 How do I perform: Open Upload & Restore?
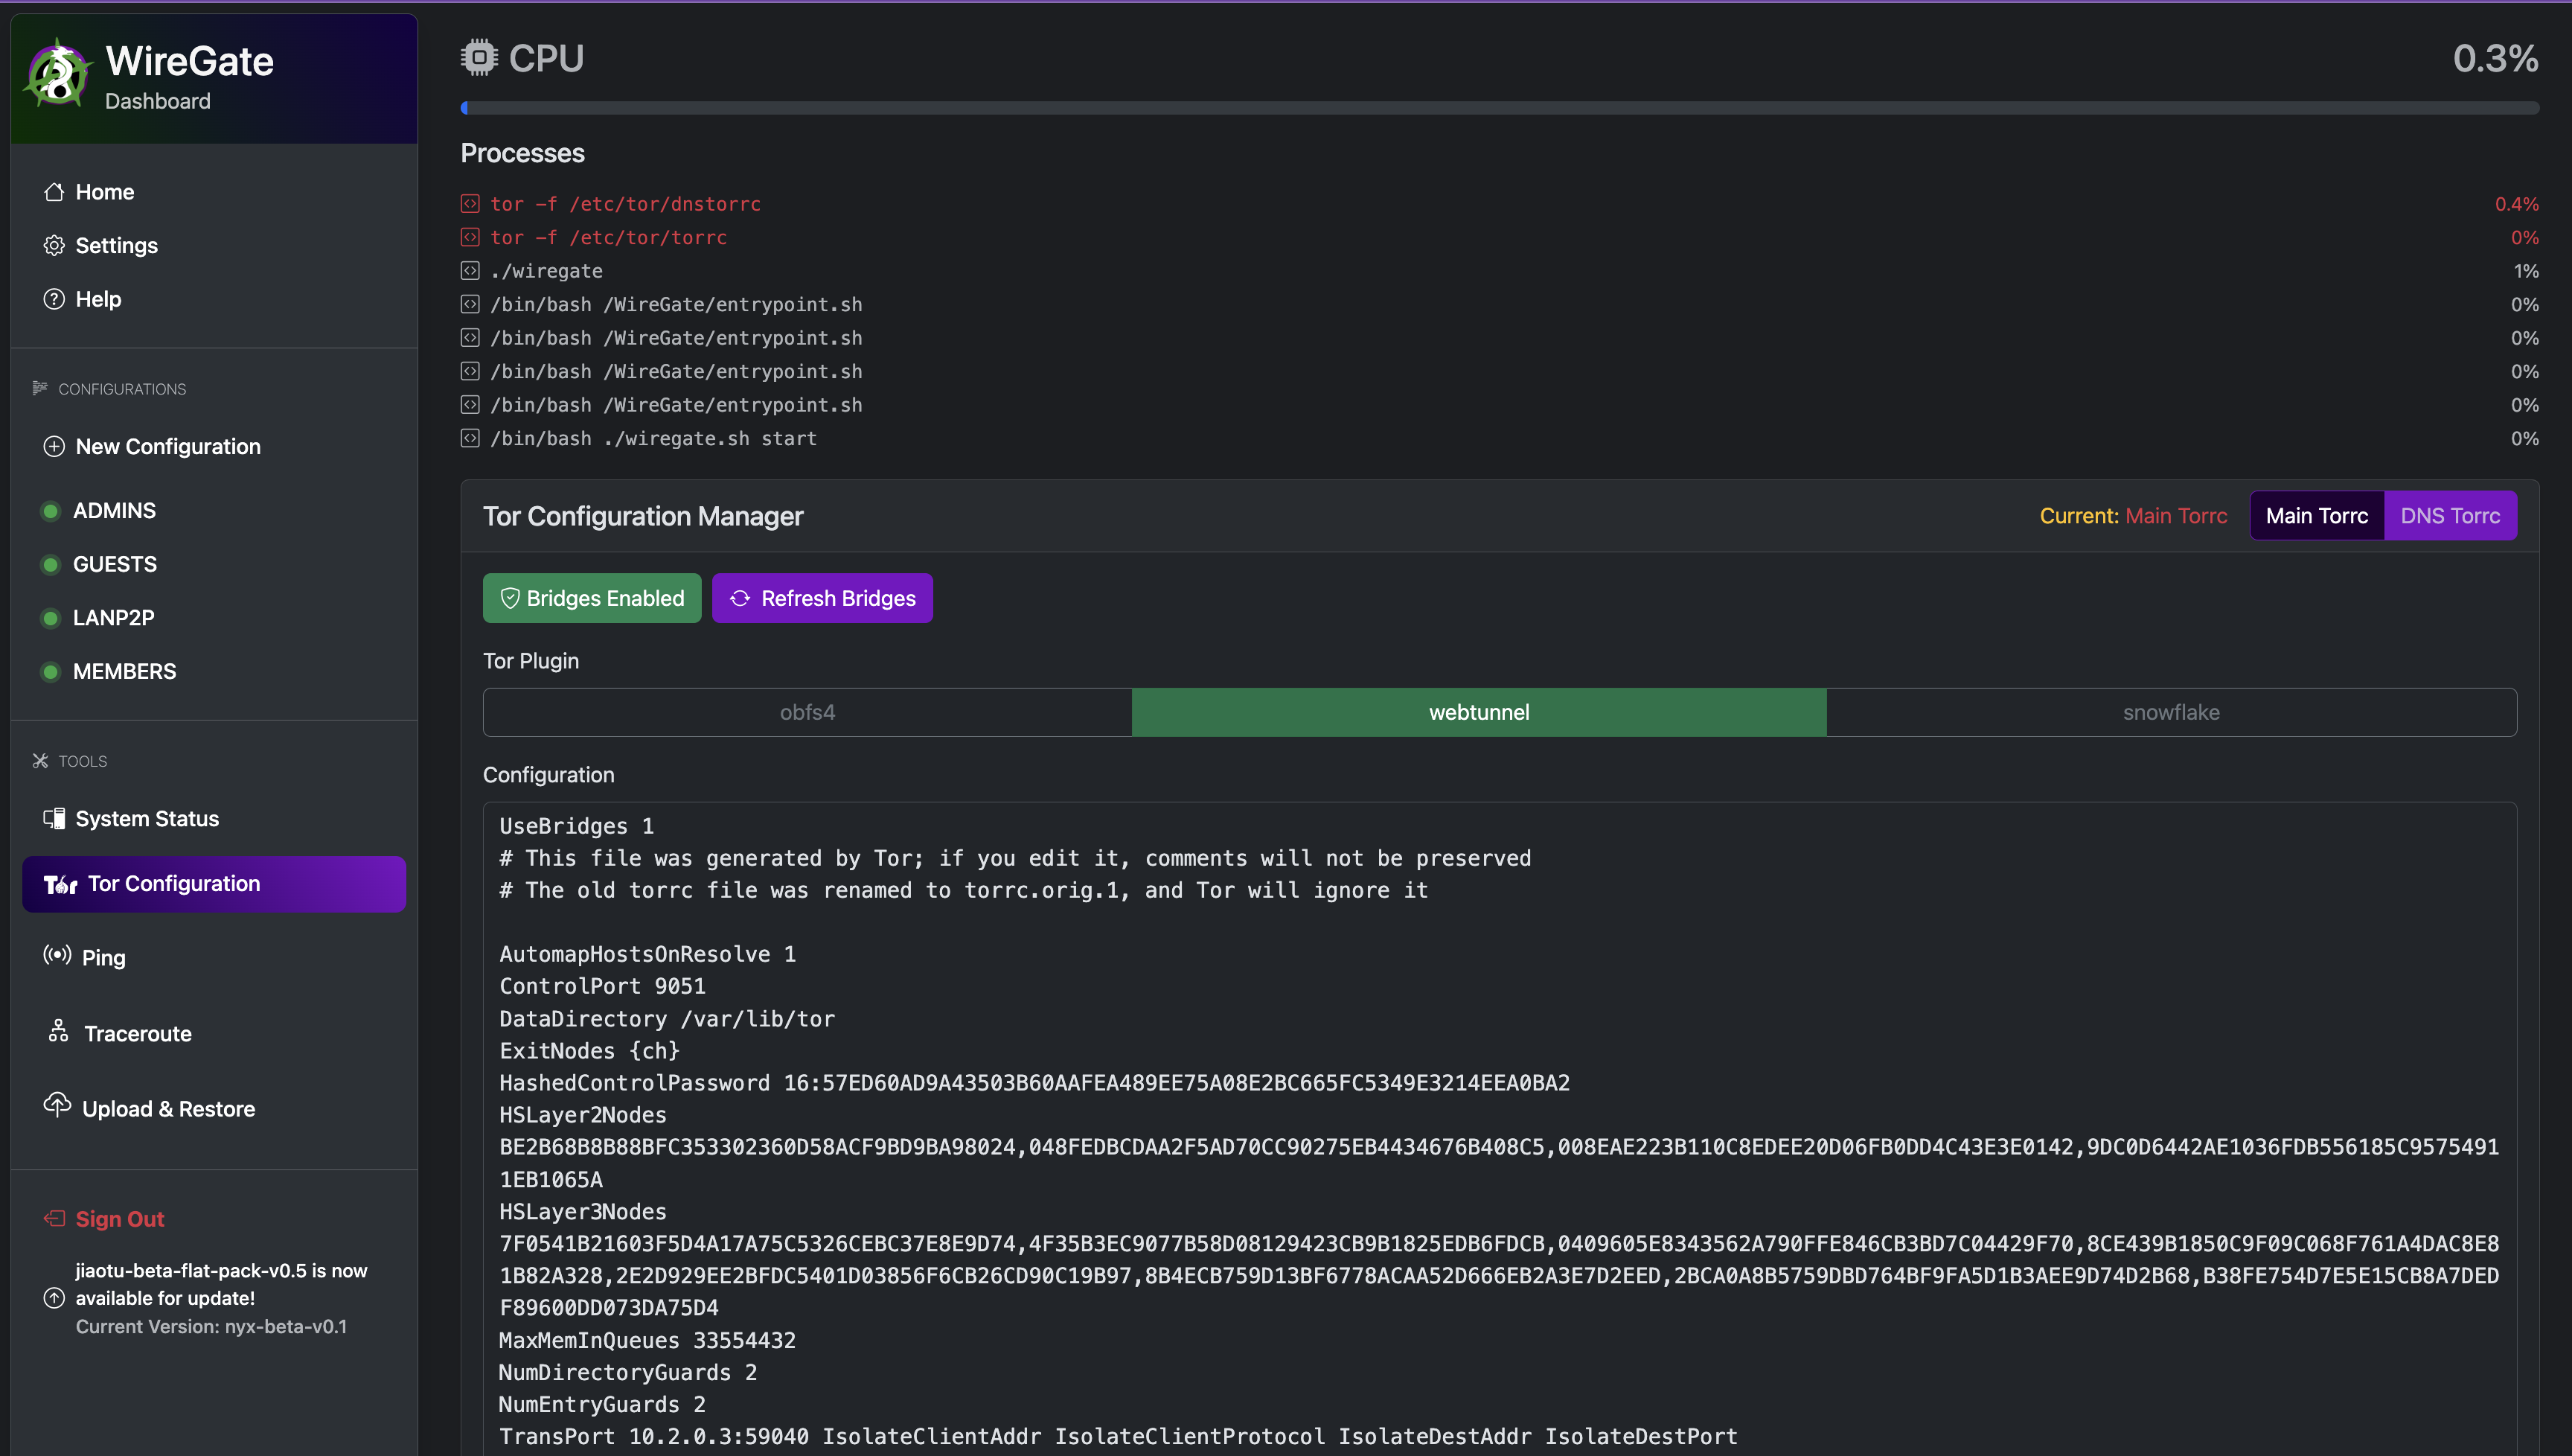pyautogui.click(x=214, y=1108)
